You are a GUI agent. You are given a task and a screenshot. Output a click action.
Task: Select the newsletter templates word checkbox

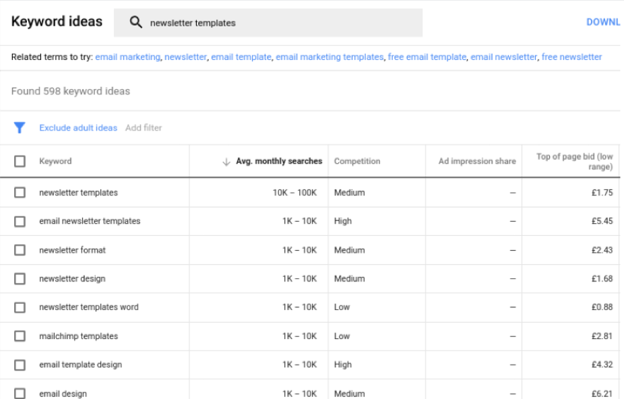click(x=20, y=307)
